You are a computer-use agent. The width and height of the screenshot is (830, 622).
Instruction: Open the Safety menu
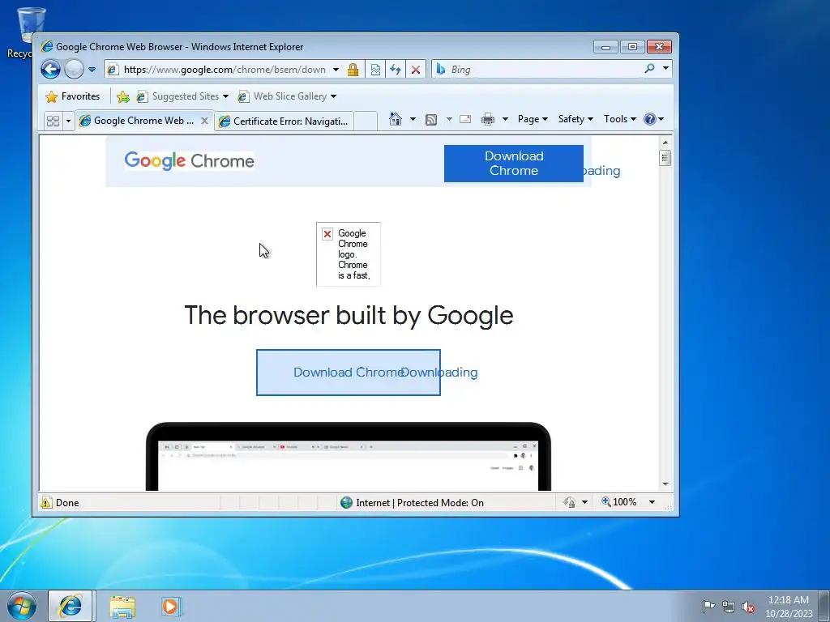575,119
